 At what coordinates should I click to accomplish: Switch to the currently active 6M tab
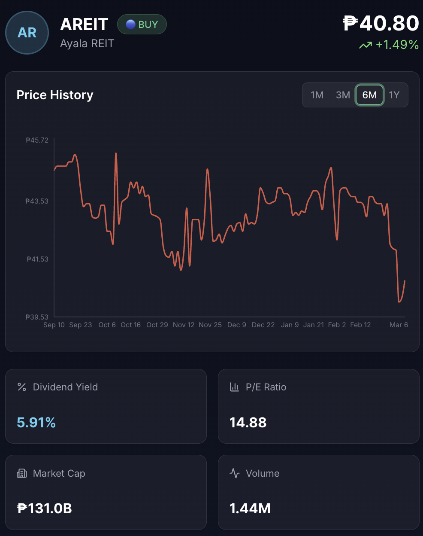click(369, 95)
